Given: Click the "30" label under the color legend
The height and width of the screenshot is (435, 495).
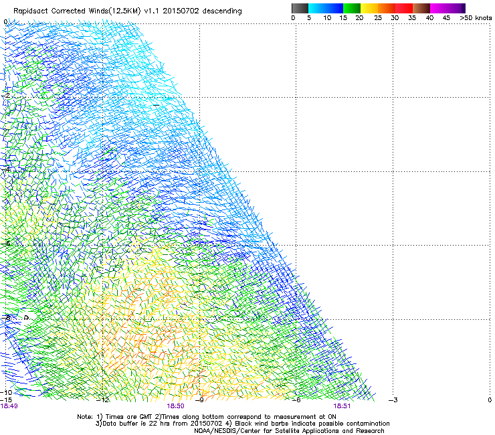Looking at the screenshot, I should [395, 18].
